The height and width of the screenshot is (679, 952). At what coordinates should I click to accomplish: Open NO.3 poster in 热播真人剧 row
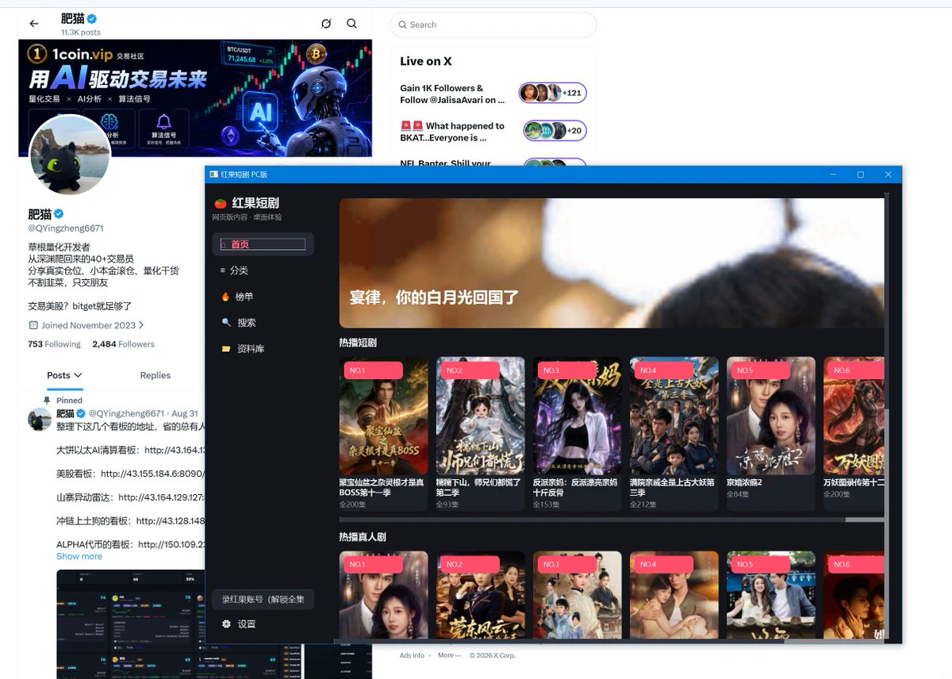578,595
